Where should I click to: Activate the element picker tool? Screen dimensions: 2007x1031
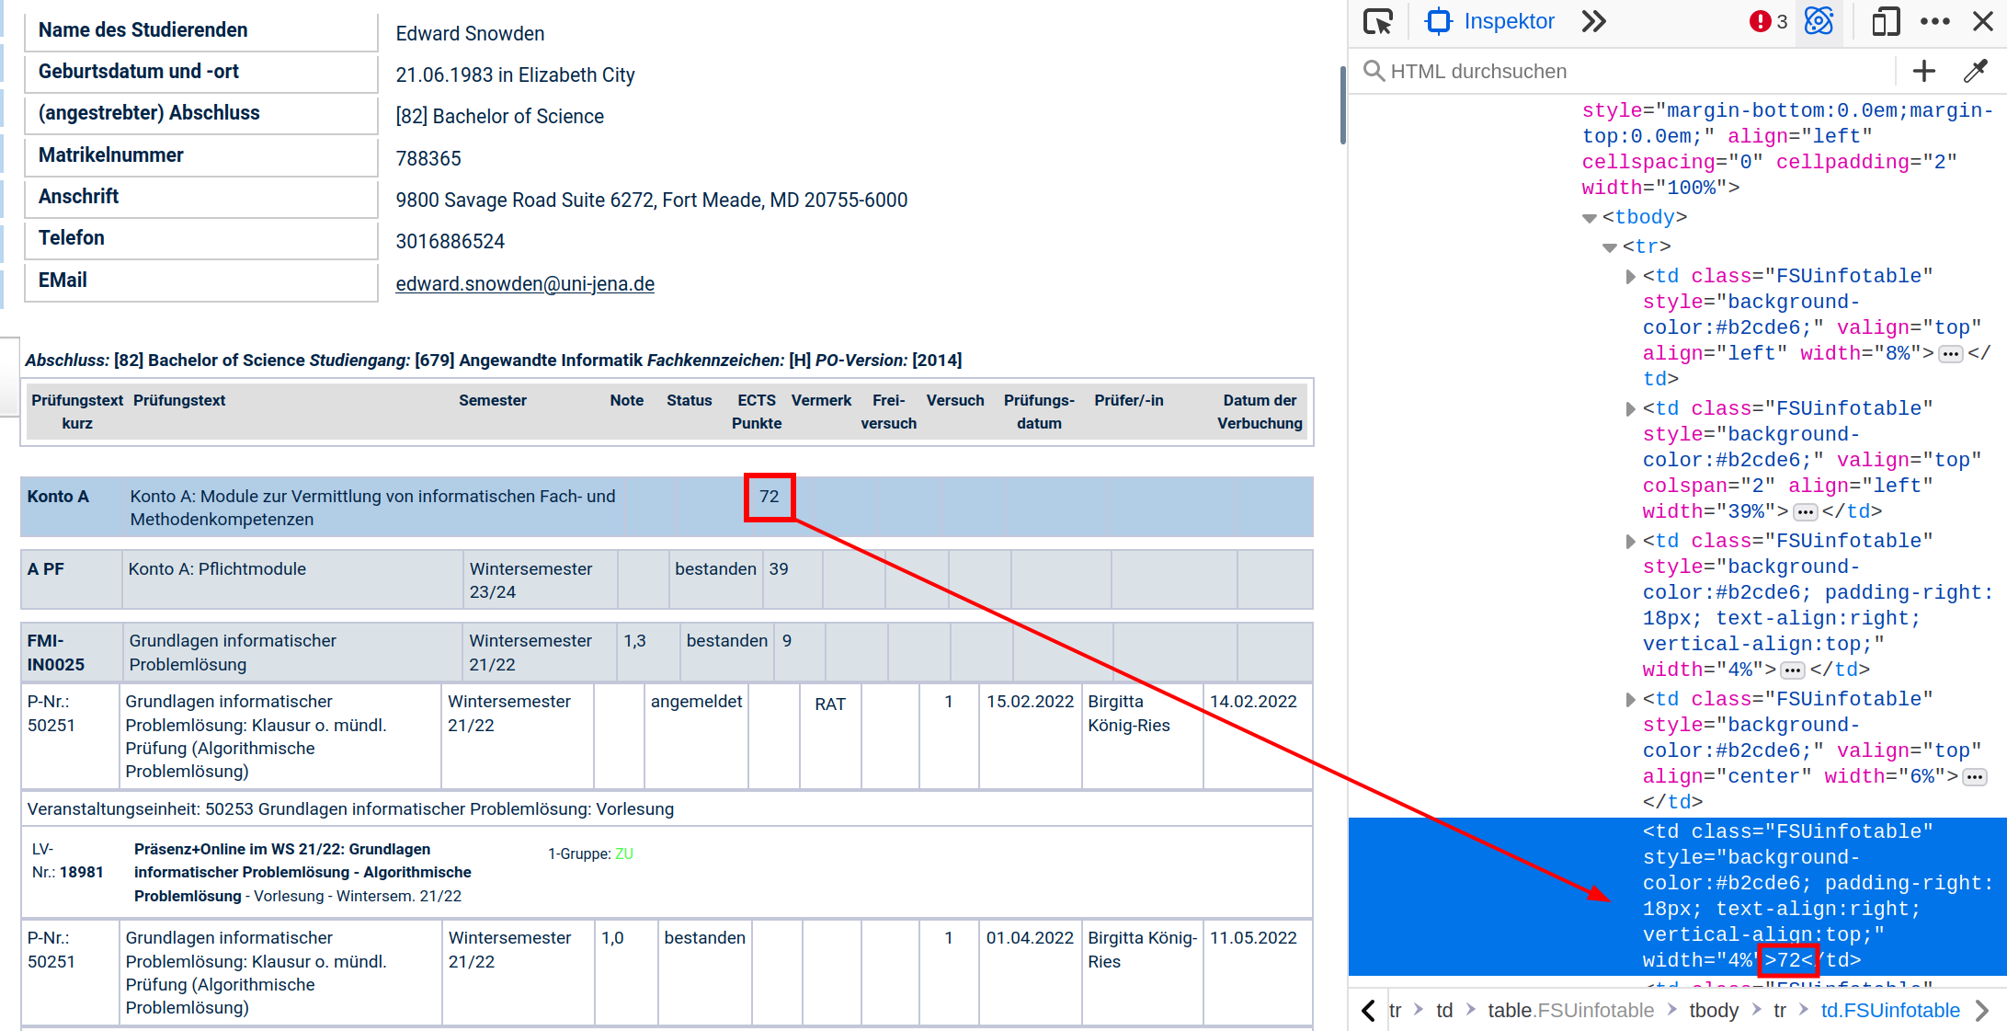pyautogui.click(x=1378, y=21)
